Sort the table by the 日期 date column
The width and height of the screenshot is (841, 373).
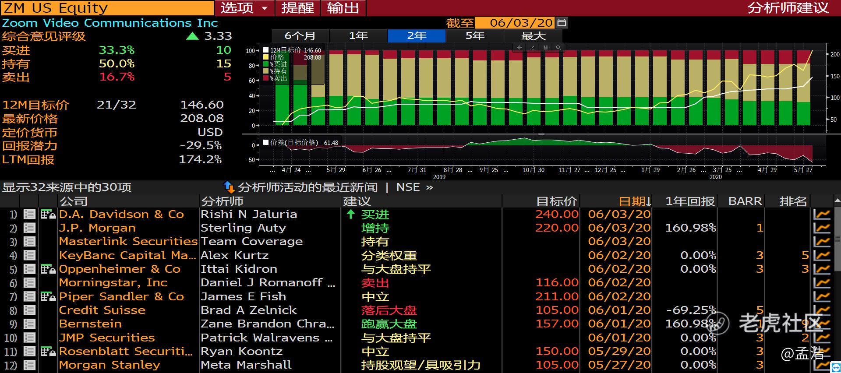pyautogui.click(x=635, y=201)
